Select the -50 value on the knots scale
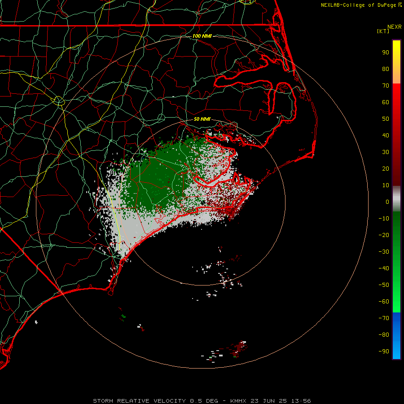The width and height of the screenshot is (404, 404). click(x=384, y=285)
